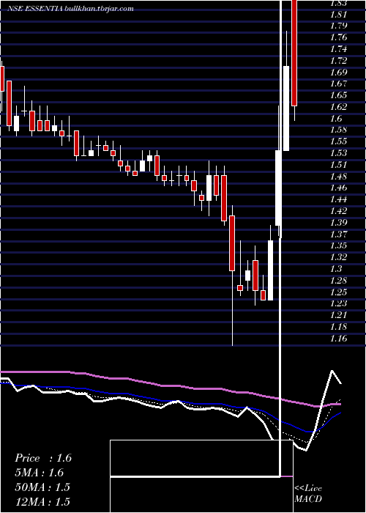Click the 1.37 price axis label
366x513 pixels.
pos(338,234)
